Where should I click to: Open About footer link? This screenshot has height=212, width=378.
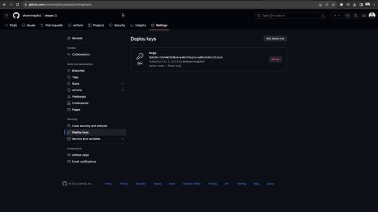tap(271, 184)
